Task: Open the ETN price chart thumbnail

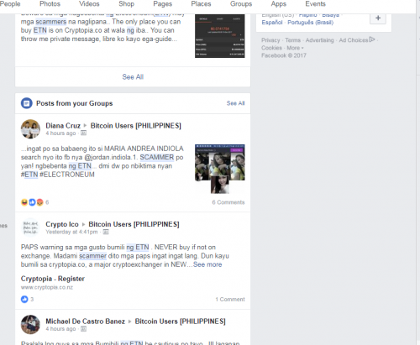Action: tap(220, 36)
